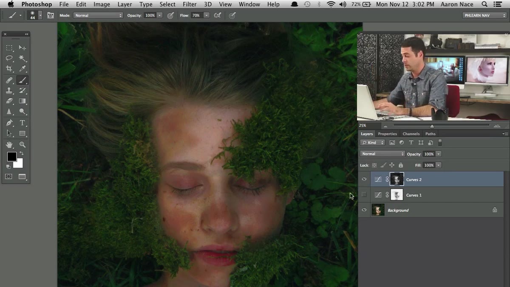Select the Move tool
Viewport: 510px width, 287px height.
(x=23, y=48)
